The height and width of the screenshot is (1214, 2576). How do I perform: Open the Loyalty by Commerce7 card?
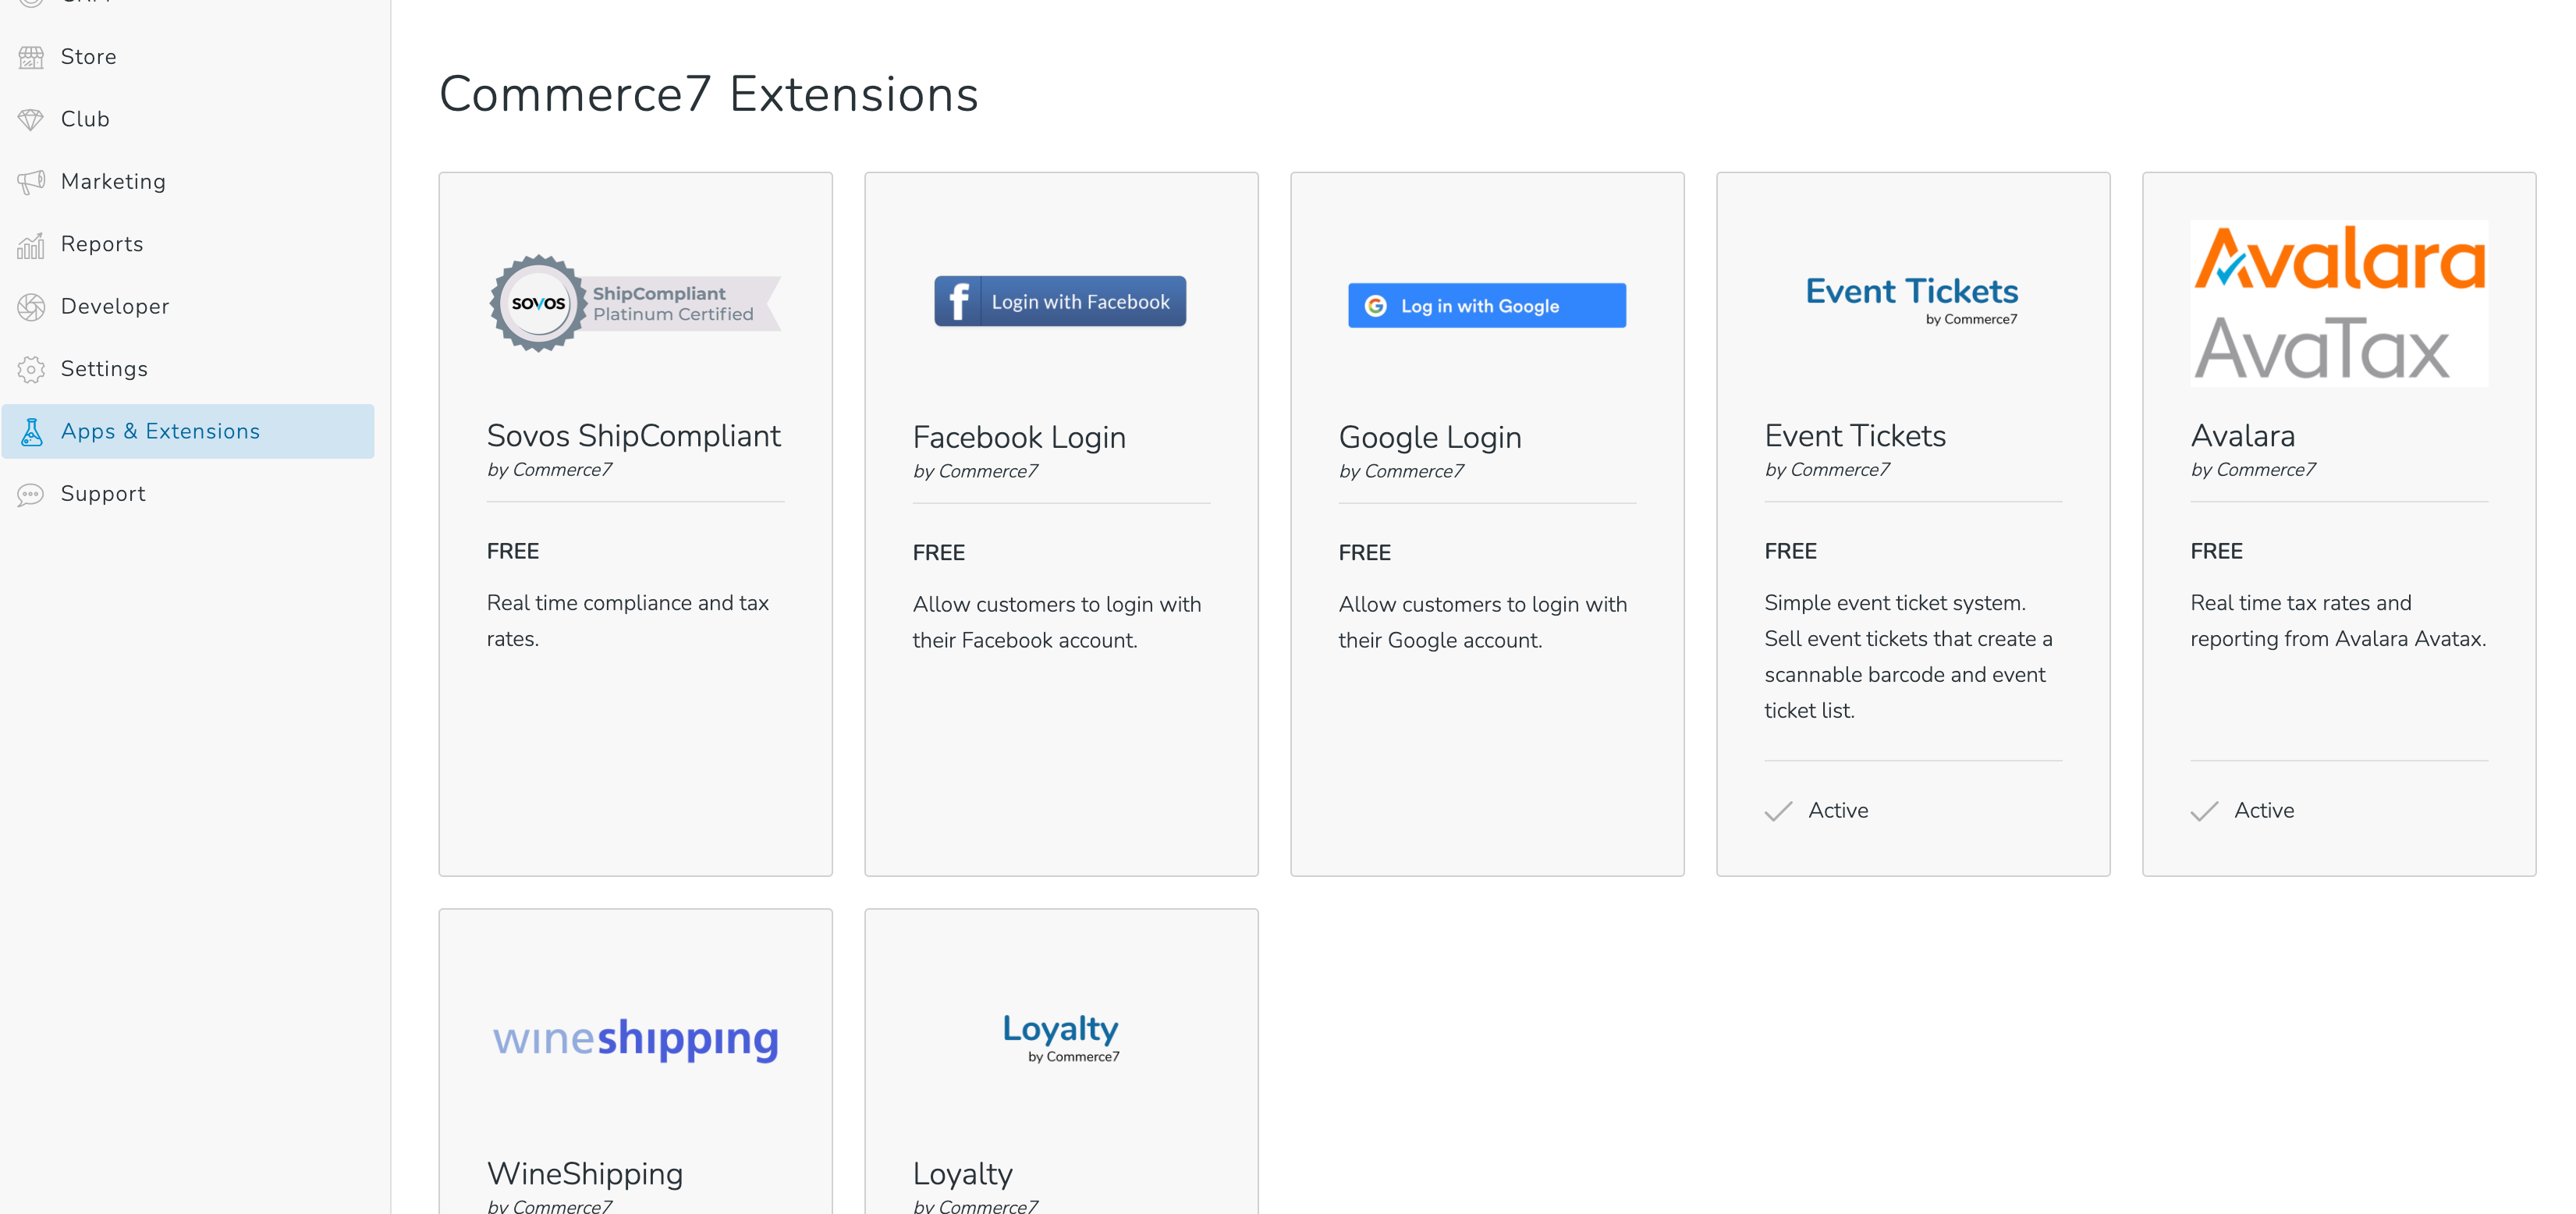(x=1061, y=1062)
